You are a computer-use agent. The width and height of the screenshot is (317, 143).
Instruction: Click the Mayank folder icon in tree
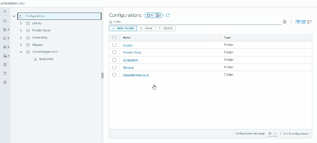pos(28,45)
